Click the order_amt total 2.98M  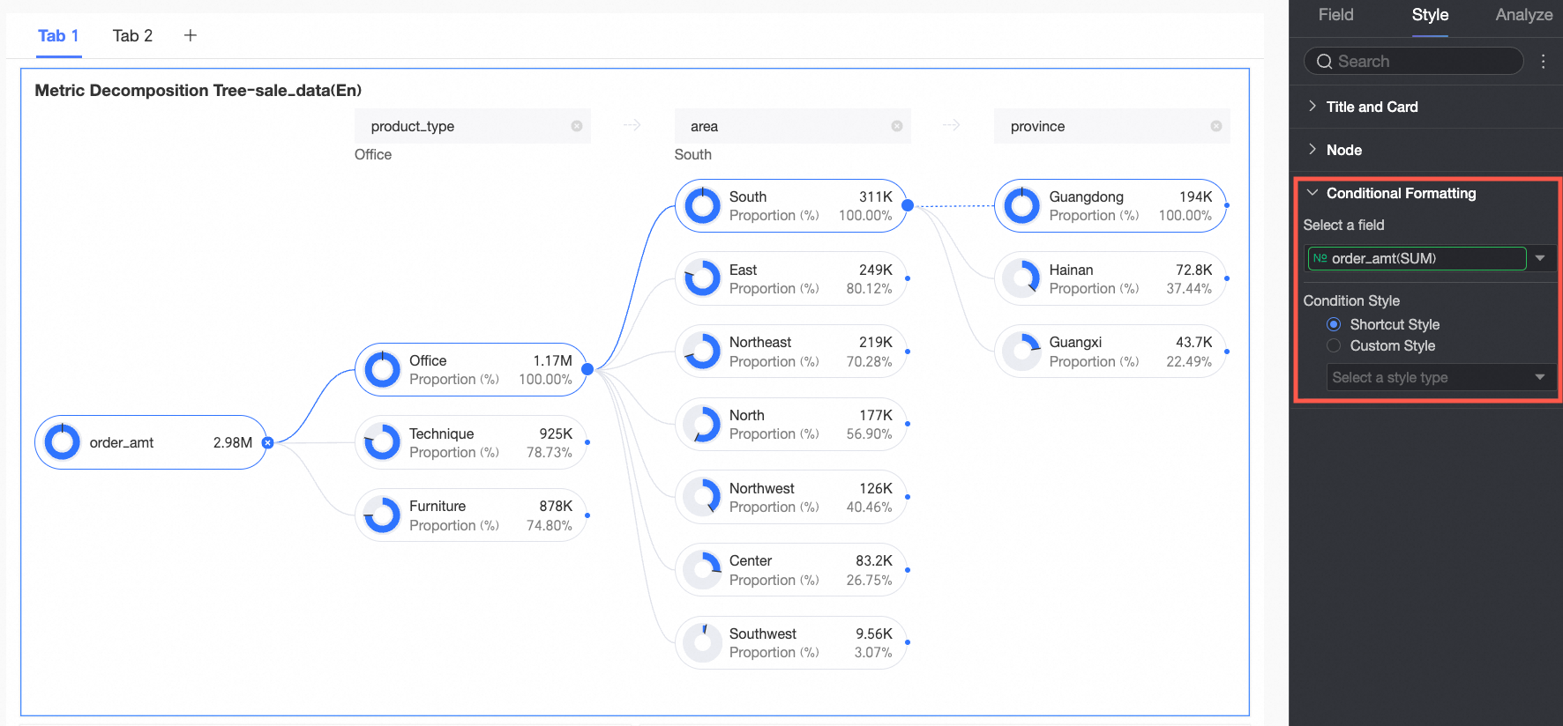[x=233, y=442]
